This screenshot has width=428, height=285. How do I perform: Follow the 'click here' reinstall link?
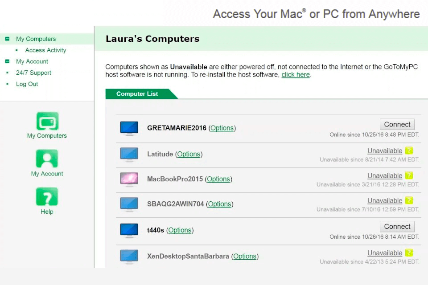click(296, 75)
